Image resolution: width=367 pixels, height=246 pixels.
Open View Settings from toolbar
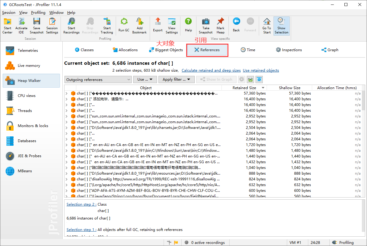pyautogui.click(x=172, y=26)
